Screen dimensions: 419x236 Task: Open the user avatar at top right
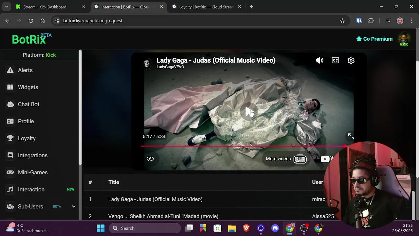404,39
